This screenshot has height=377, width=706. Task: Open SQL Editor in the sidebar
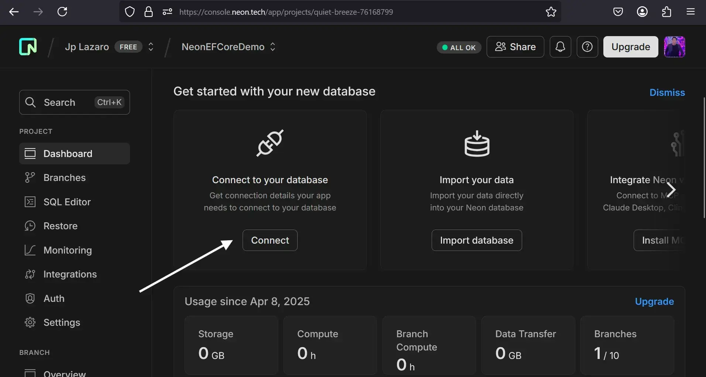pyautogui.click(x=75, y=202)
